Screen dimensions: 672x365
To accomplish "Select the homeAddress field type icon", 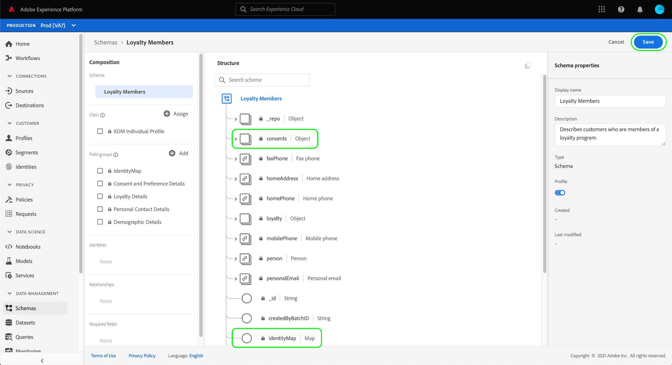I will pos(245,178).
